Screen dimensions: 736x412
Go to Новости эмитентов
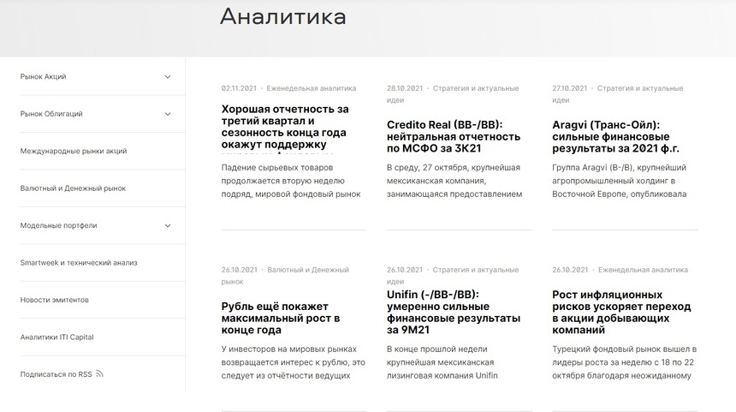pos(55,300)
